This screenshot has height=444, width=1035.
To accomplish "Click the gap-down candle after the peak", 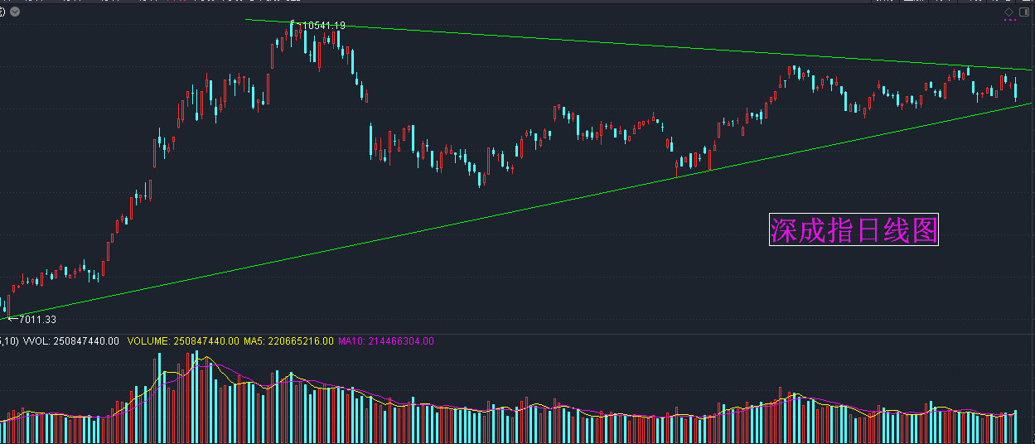I will 370,140.
